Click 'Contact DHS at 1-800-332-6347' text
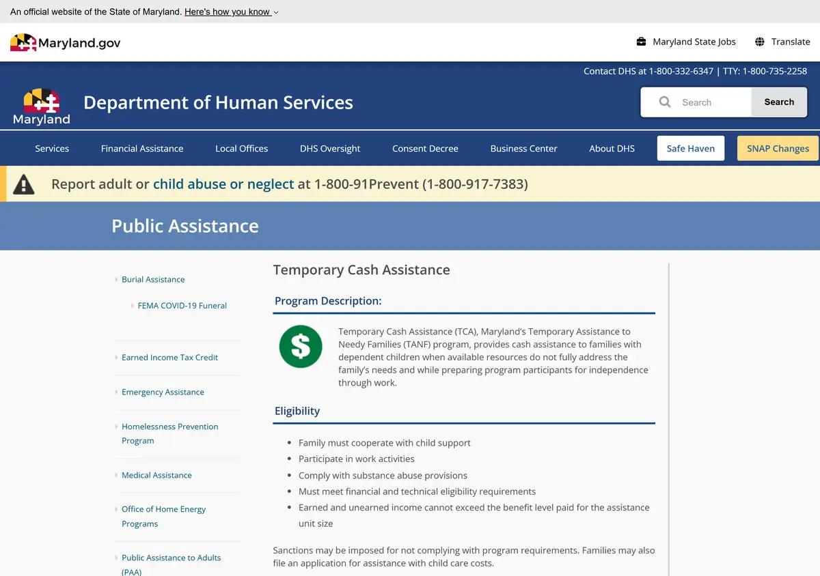The width and height of the screenshot is (820, 576). pyautogui.click(x=648, y=71)
